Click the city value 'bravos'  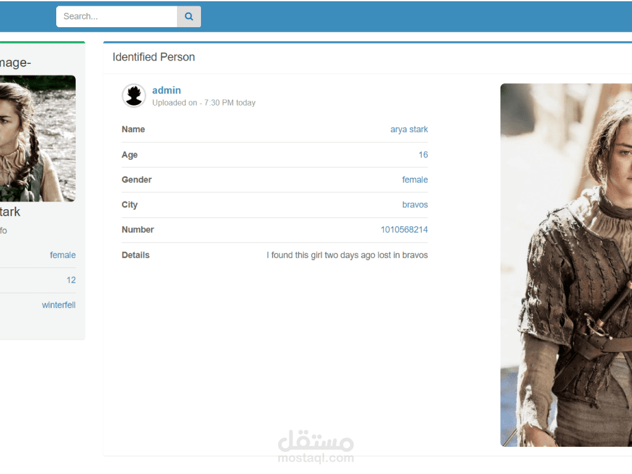pos(415,205)
